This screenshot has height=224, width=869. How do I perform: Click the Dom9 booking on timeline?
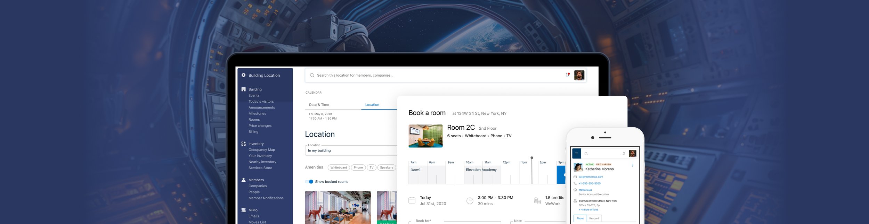(x=427, y=174)
